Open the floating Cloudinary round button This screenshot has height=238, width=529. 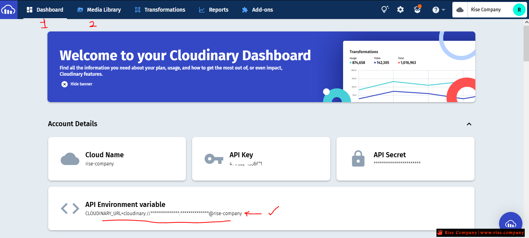pos(511,224)
